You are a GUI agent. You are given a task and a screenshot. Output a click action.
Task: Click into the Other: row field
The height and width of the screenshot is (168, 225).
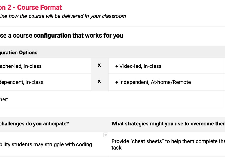pyautogui.click(x=112, y=99)
